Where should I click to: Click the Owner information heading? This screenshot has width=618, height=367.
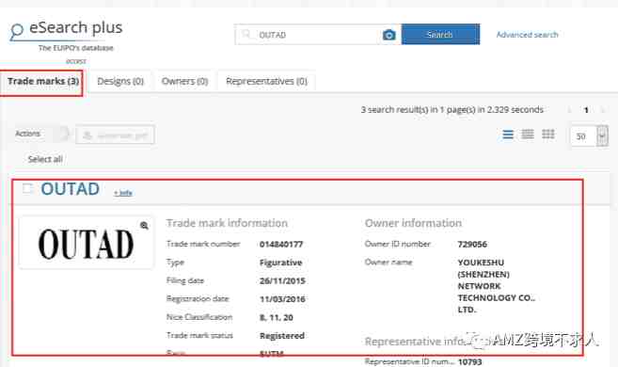[x=413, y=223]
